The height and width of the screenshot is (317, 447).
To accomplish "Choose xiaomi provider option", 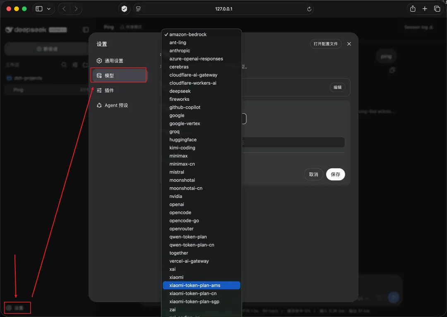I will pyautogui.click(x=201, y=278).
